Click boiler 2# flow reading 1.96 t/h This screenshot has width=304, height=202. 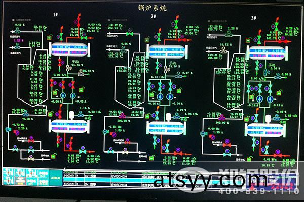pos(191,114)
